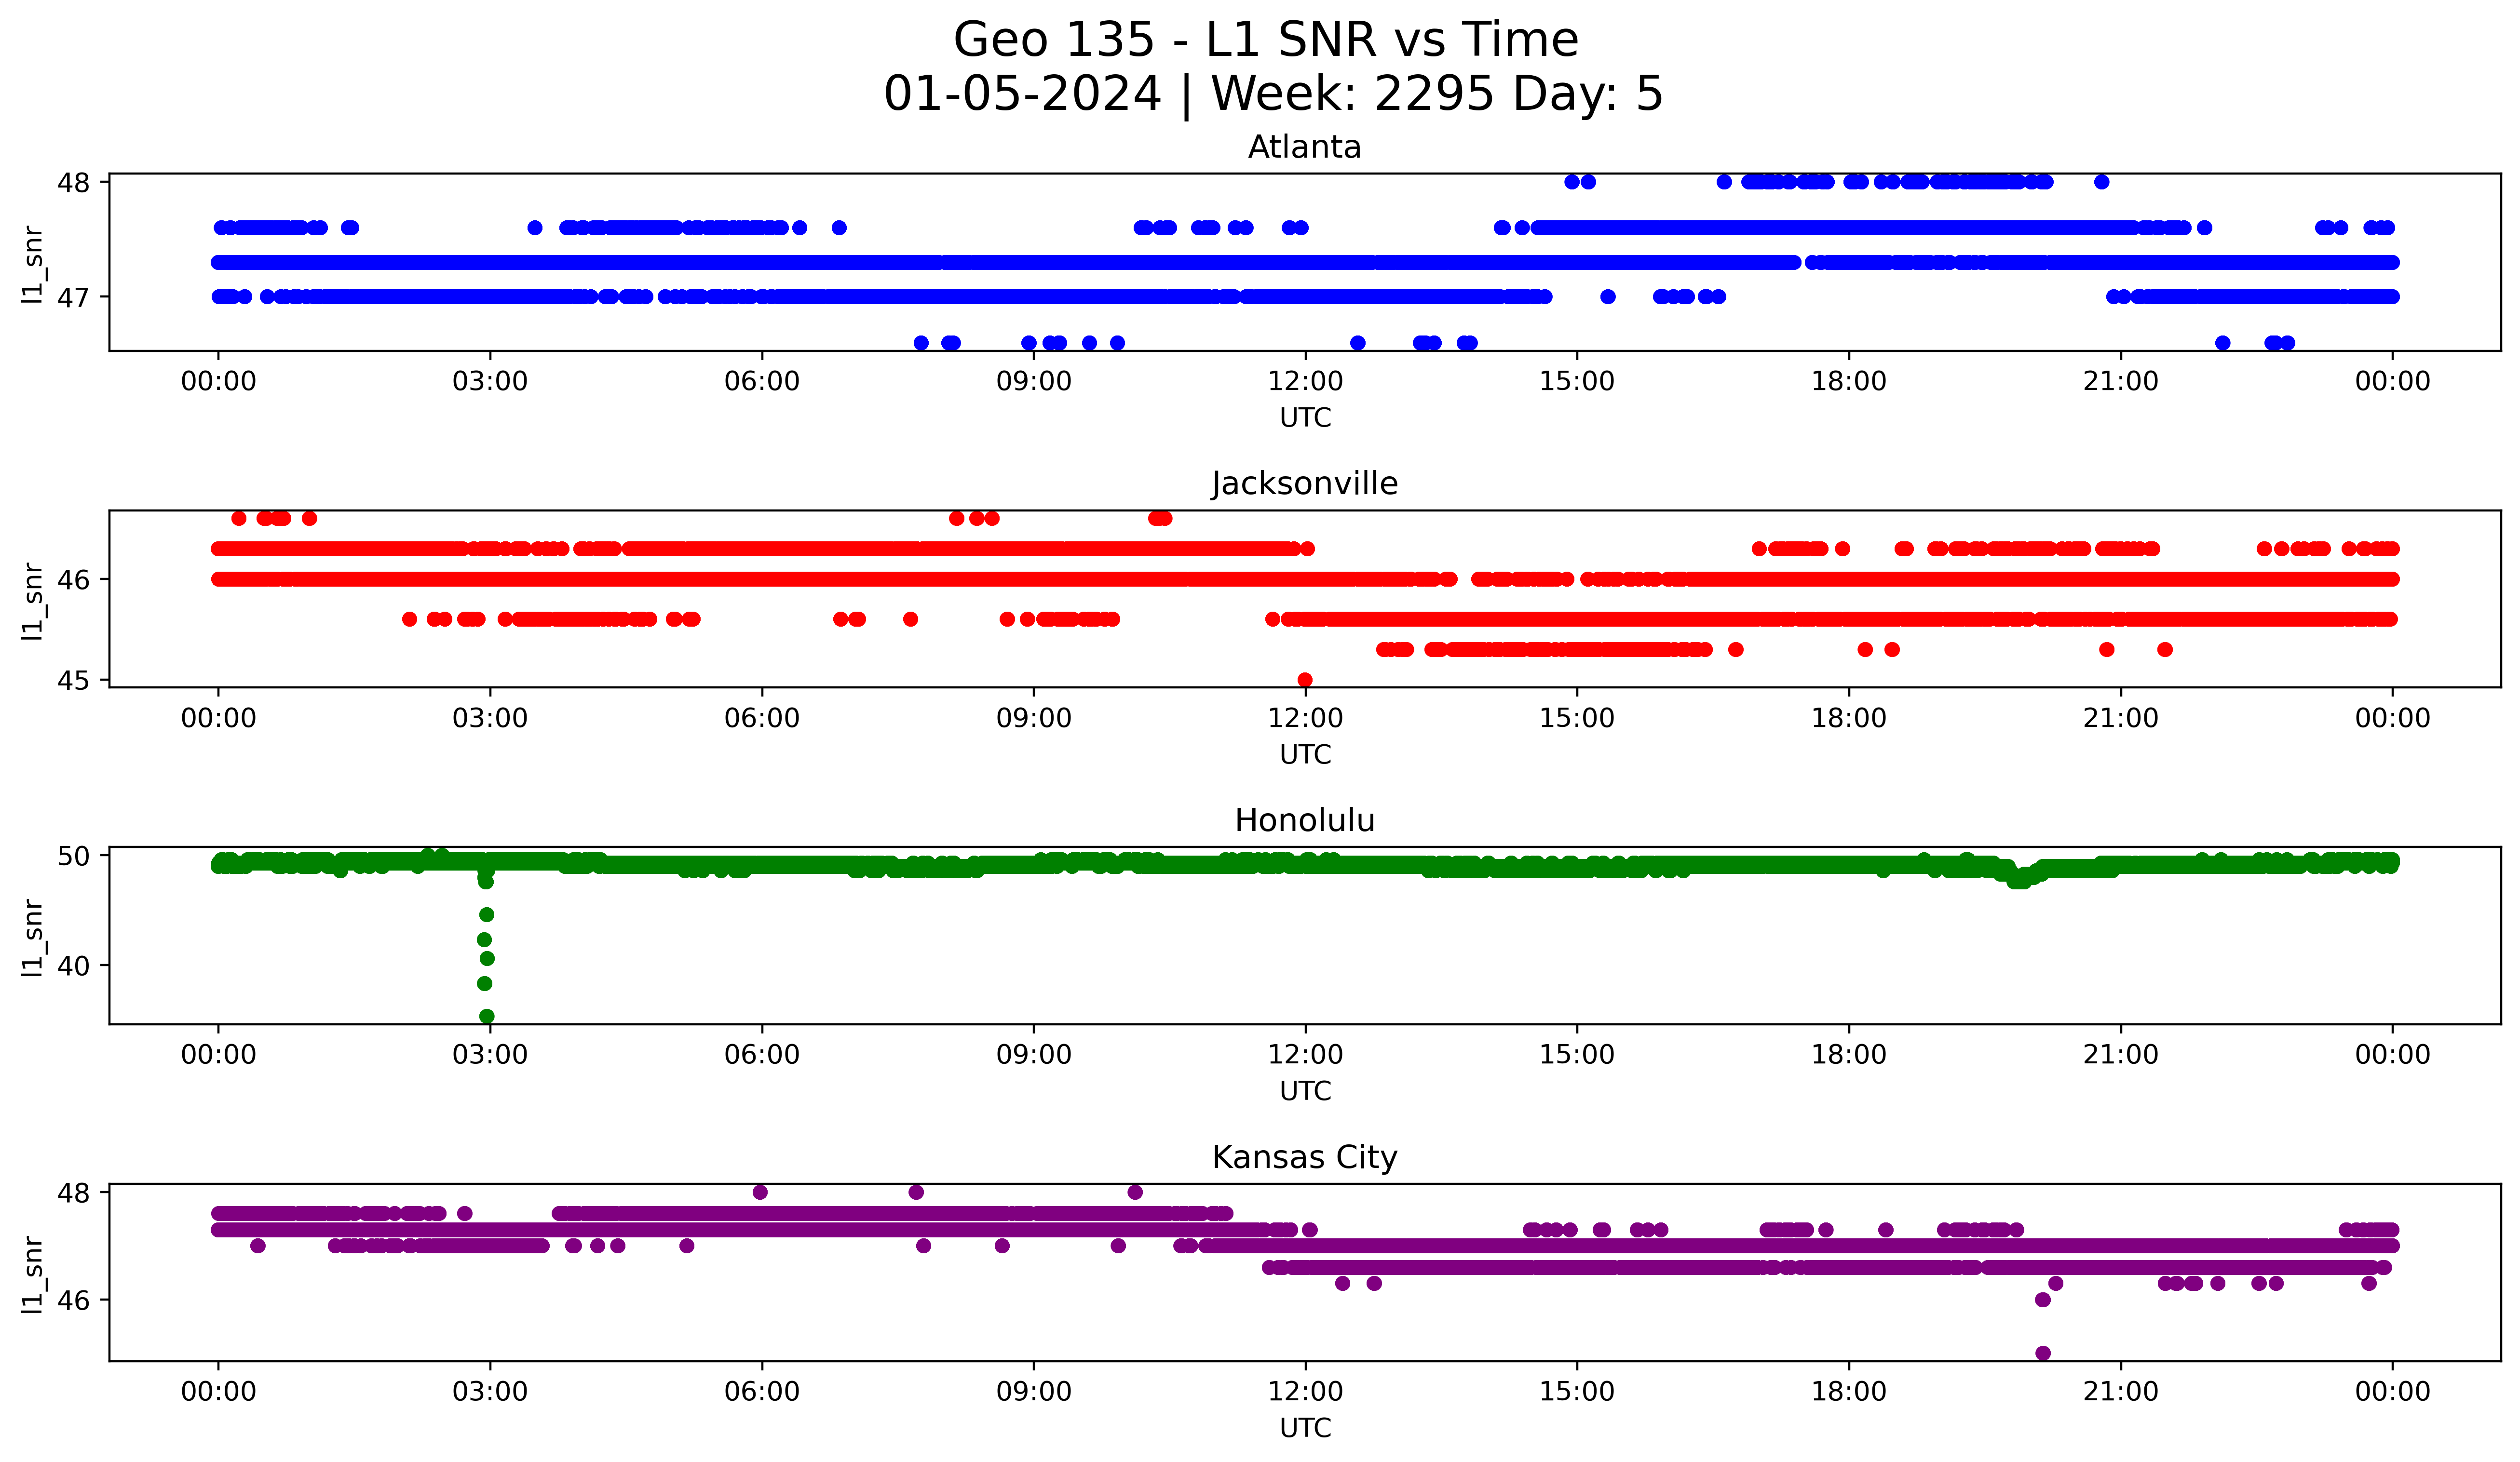Image resolution: width=2520 pixels, height=1462 pixels.
Task: Click the isolated blue point at 48 before 21:00
Action: [x=2101, y=182]
